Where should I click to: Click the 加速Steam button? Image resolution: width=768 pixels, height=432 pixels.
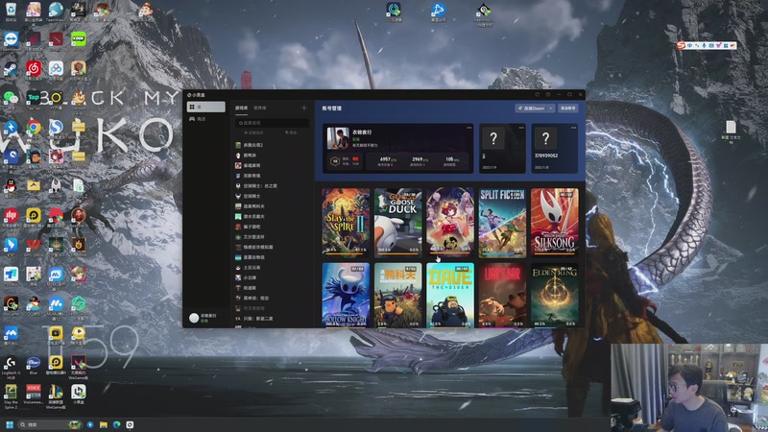click(x=532, y=108)
